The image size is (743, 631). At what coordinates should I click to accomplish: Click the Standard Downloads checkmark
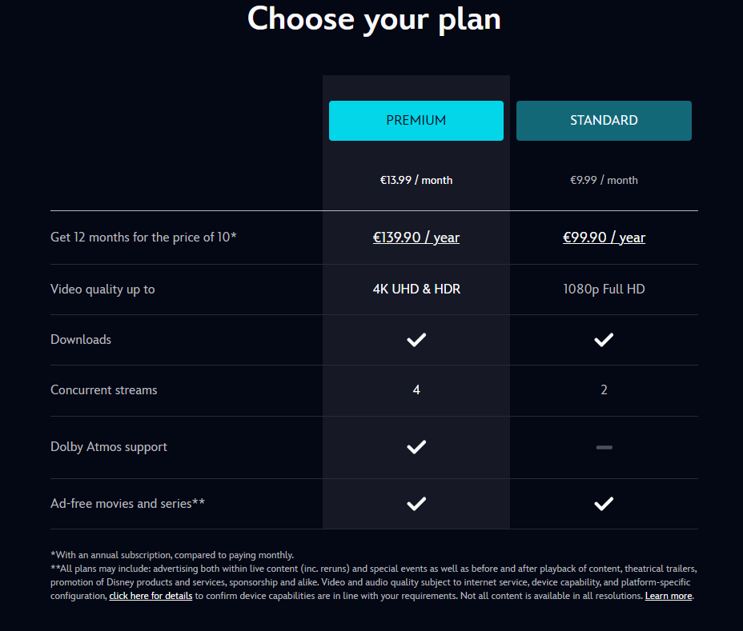604,340
